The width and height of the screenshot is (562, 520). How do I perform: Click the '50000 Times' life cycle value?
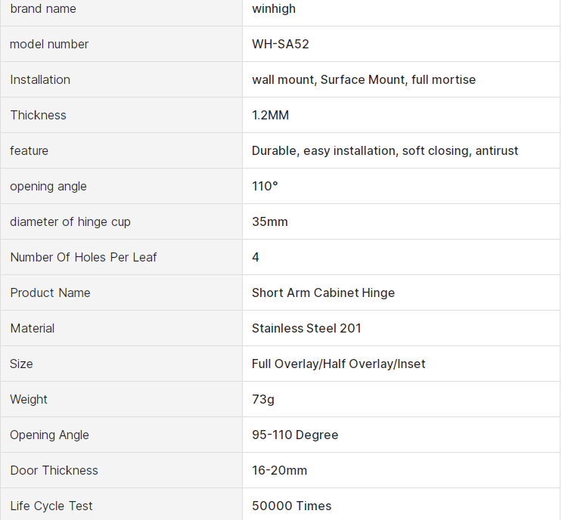[x=291, y=506]
